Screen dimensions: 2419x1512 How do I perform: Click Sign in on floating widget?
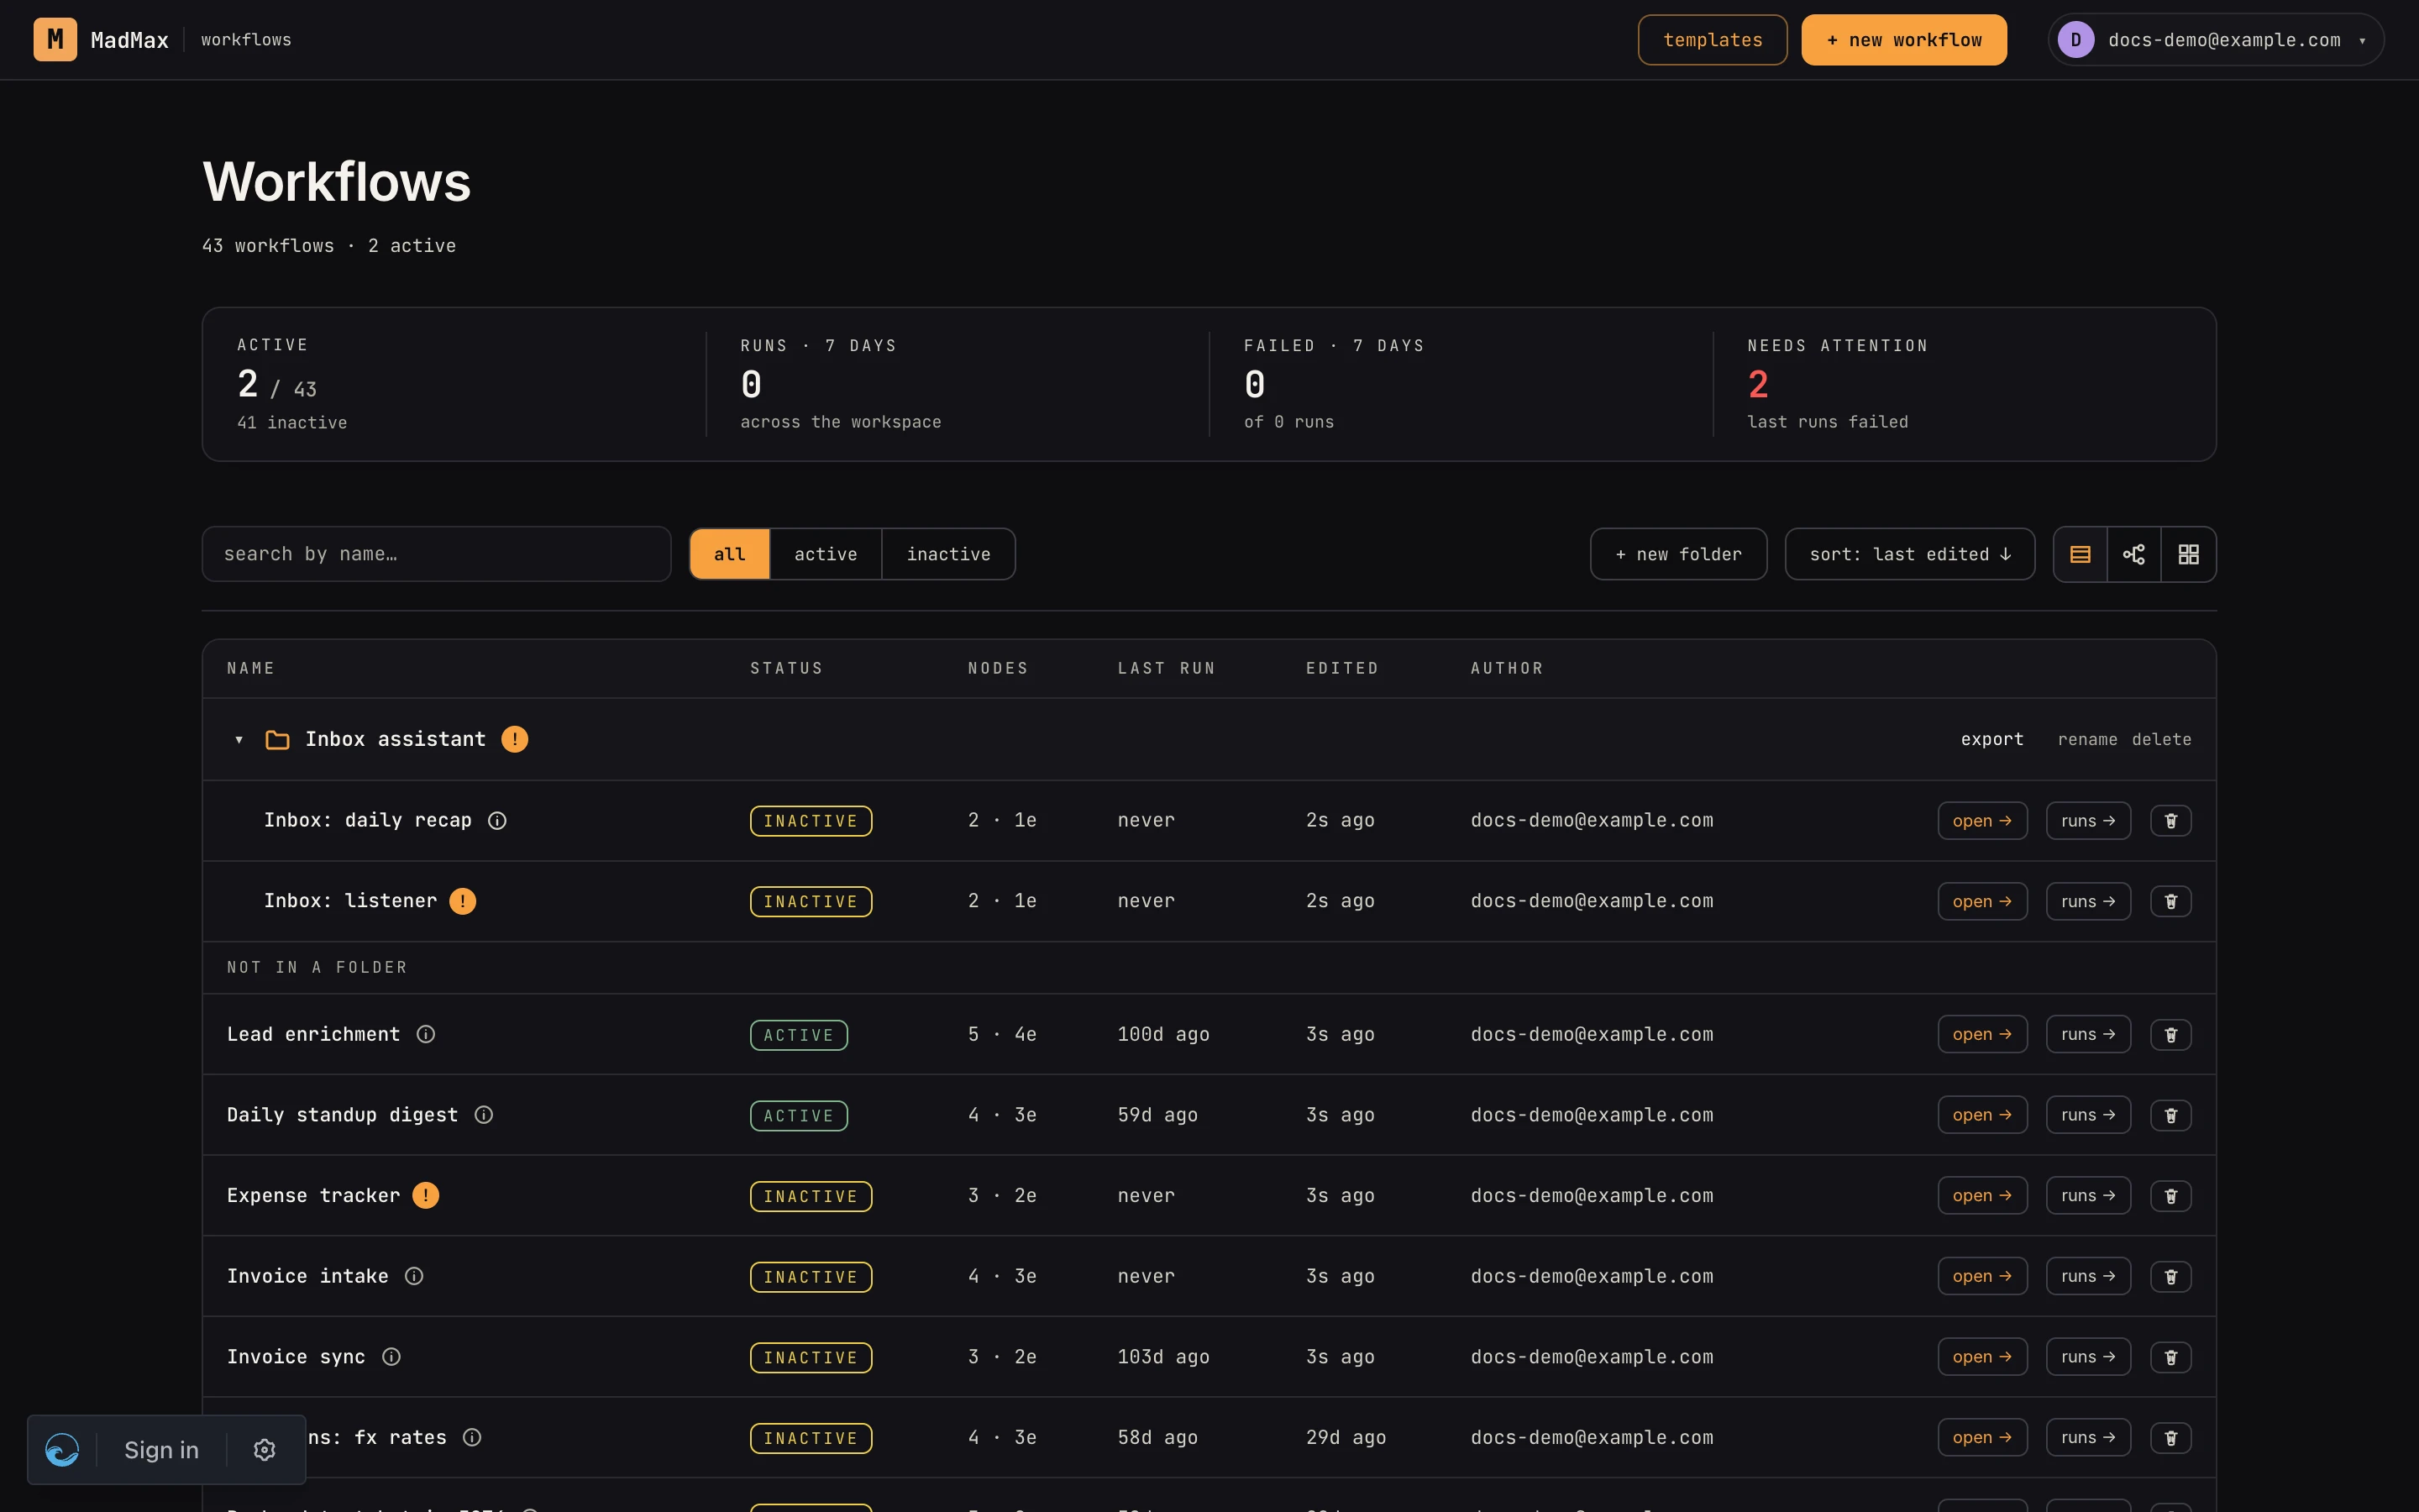tap(161, 1450)
